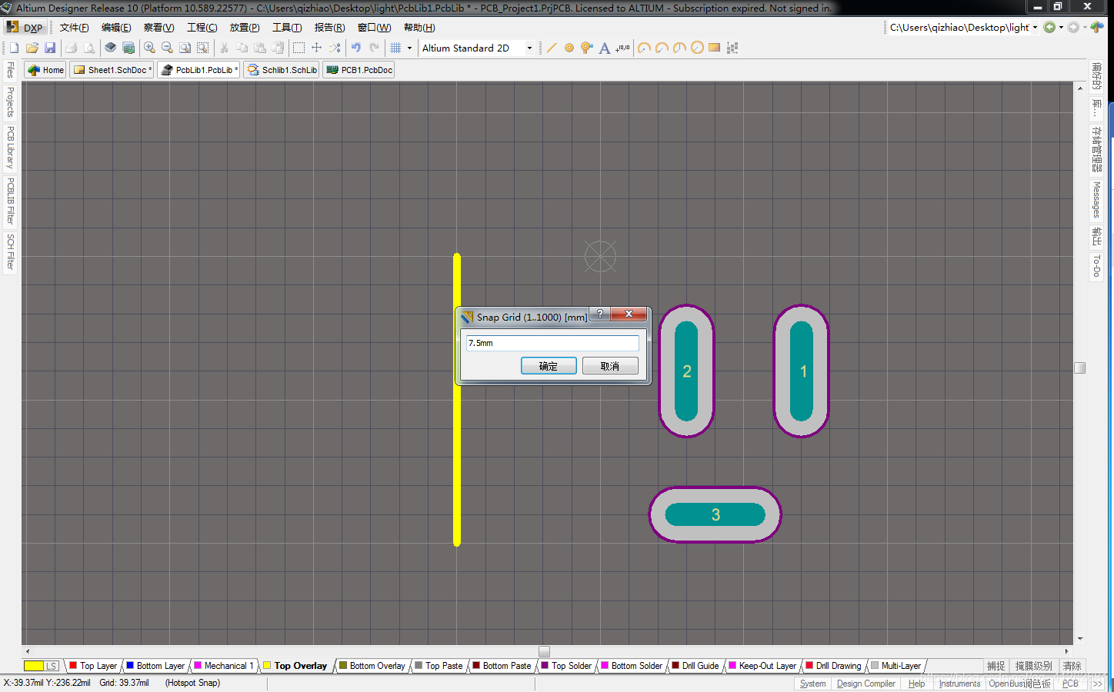
Task: Open the 编辑(E) menu
Action: [x=116, y=27]
